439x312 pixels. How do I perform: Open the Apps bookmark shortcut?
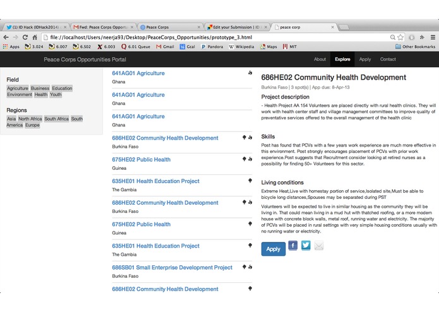point(11,47)
